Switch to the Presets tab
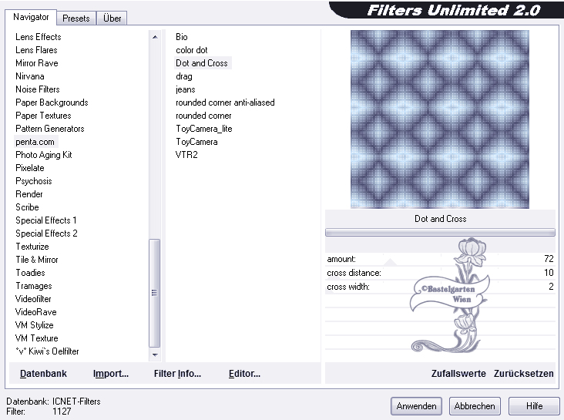The height and width of the screenshot is (420, 564). click(76, 18)
